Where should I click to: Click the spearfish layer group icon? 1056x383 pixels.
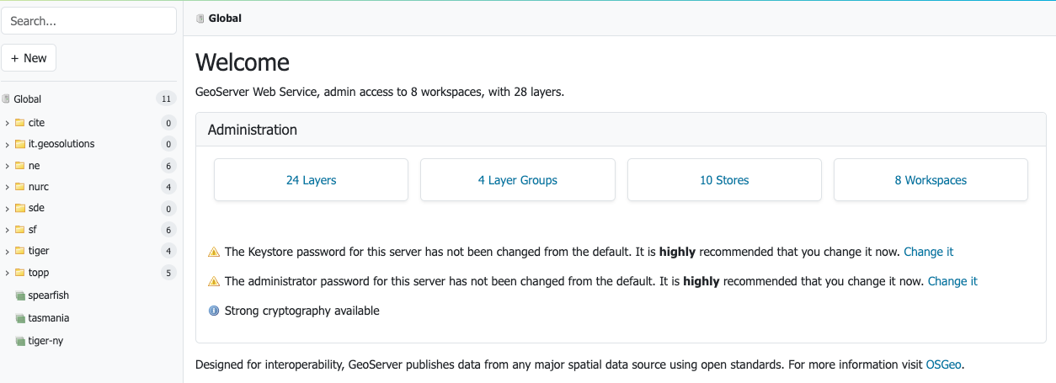pos(20,296)
